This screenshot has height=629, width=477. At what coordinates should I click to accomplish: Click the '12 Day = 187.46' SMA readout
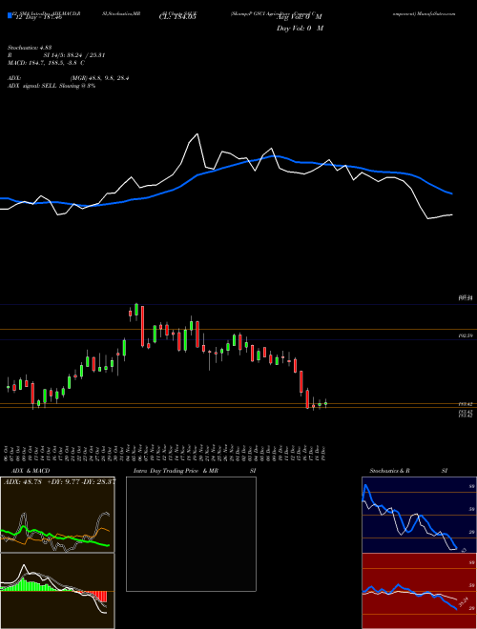coord(38,18)
